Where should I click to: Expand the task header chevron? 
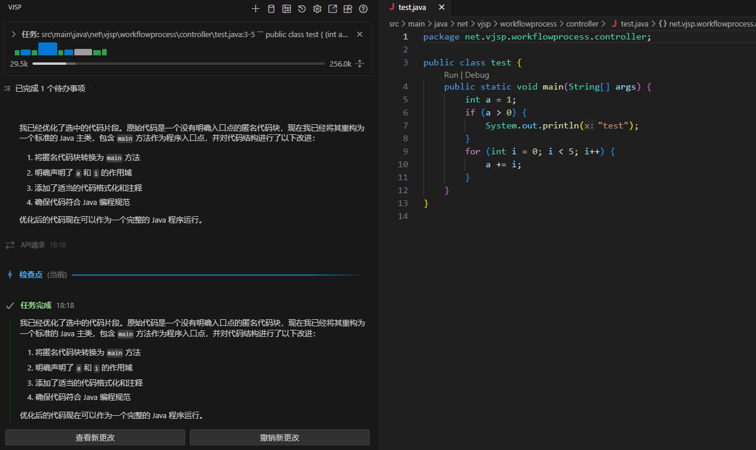(14, 35)
